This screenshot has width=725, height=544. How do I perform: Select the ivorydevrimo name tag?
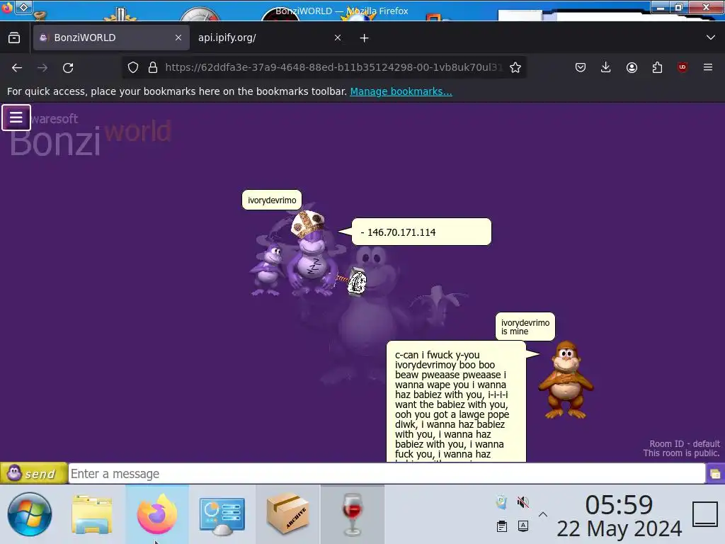point(272,200)
